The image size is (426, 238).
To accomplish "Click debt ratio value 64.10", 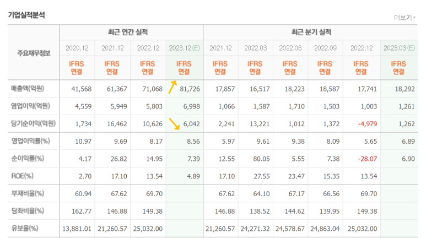I will pyautogui.click(x=262, y=194).
